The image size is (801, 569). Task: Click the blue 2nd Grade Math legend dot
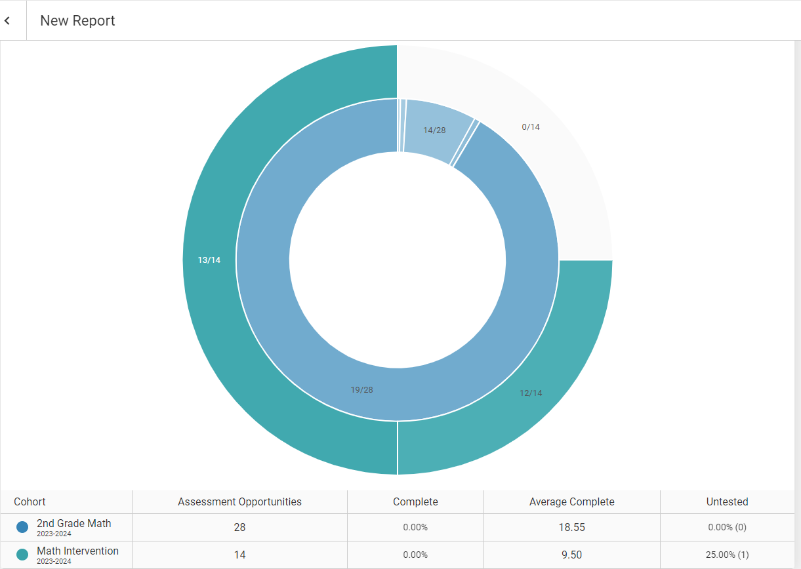pos(22,526)
